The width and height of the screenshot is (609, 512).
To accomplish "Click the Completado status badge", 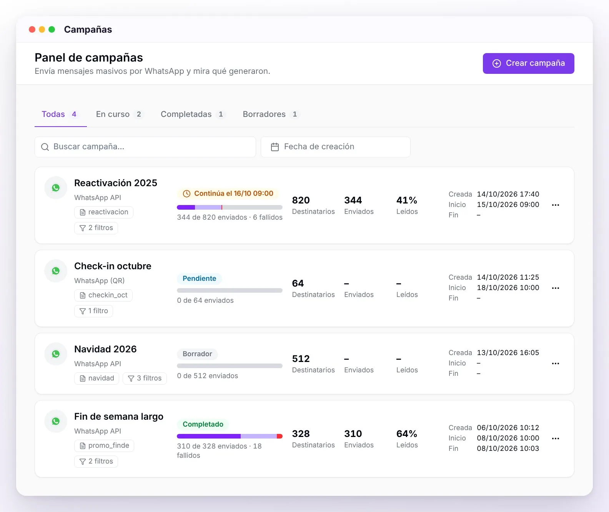I will (203, 424).
